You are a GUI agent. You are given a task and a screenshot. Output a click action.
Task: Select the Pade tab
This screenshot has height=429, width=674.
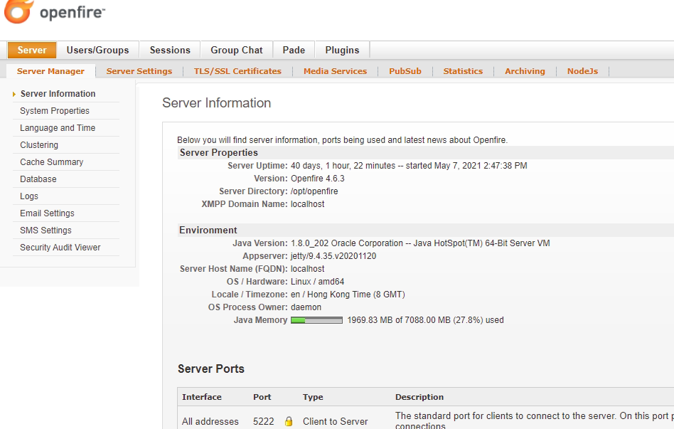tap(294, 50)
